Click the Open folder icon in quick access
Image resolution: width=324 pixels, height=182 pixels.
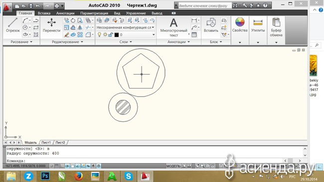(x=24, y=6)
